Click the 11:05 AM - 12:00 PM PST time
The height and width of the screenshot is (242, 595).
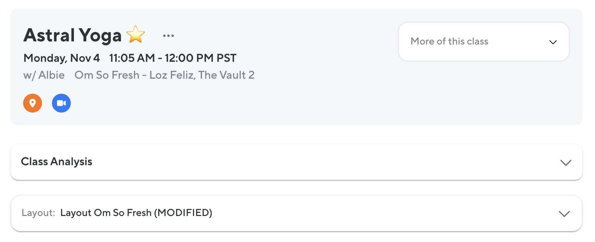pyautogui.click(x=173, y=58)
